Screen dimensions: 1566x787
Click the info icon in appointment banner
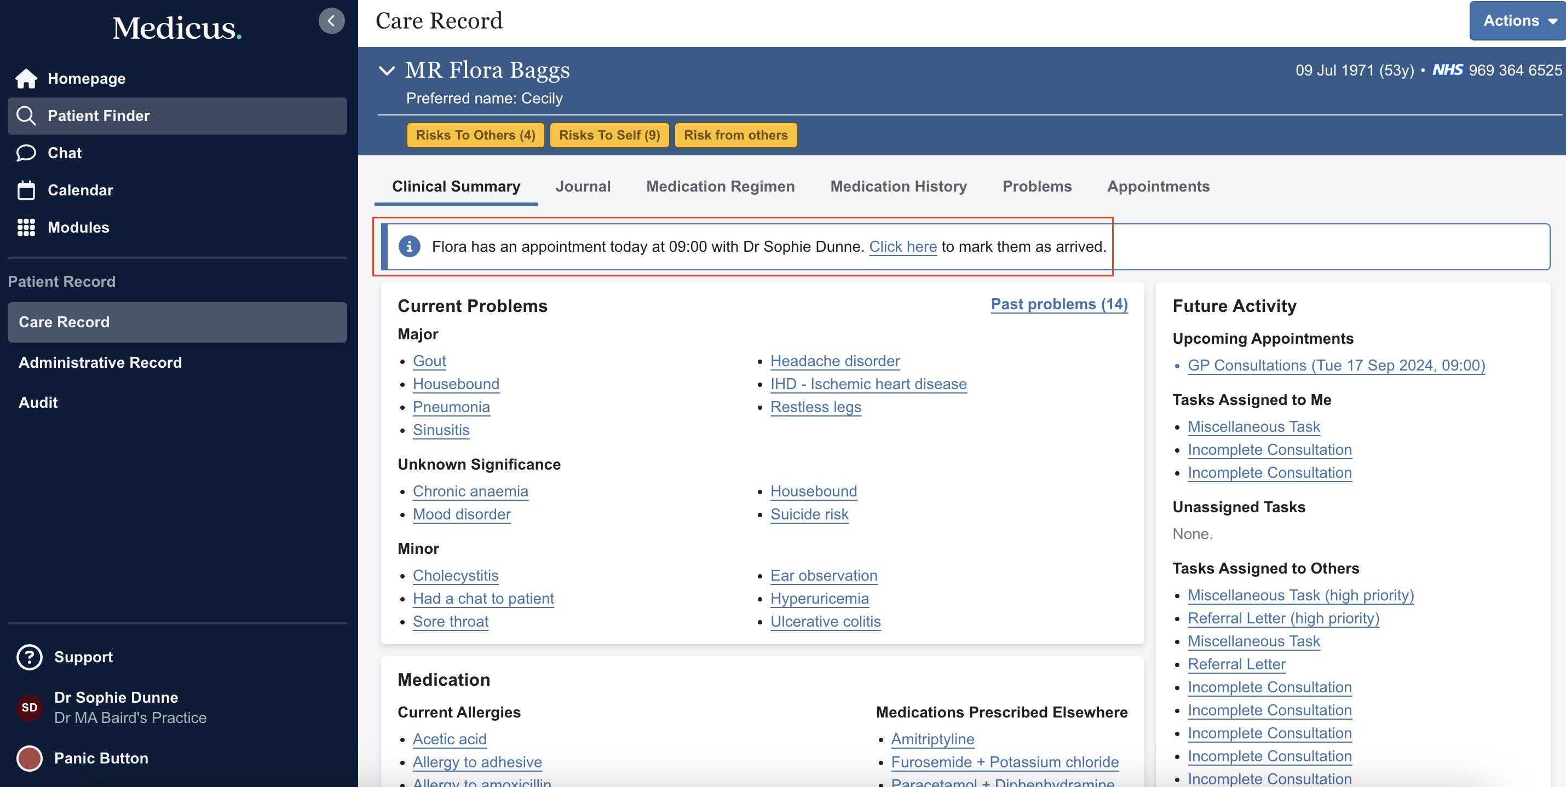409,246
